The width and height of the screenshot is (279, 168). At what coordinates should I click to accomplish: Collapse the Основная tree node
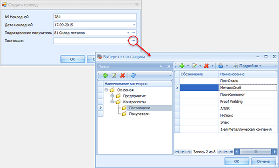[x=106, y=90]
